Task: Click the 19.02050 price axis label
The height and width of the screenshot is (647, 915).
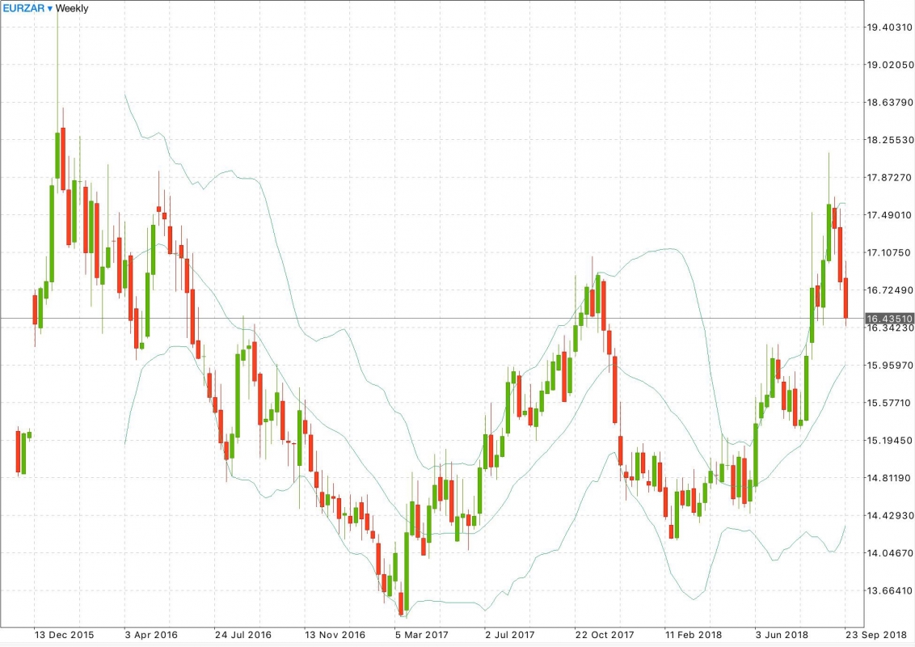Action: (889, 65)
